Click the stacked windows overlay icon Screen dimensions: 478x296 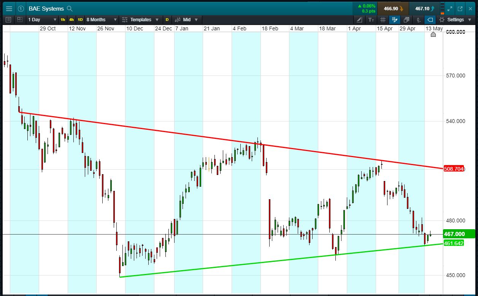(x=407, y=19)
